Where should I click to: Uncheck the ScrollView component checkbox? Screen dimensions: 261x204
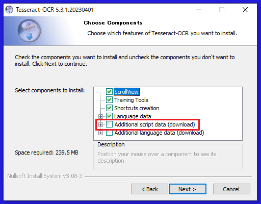[x=109, y=92]
